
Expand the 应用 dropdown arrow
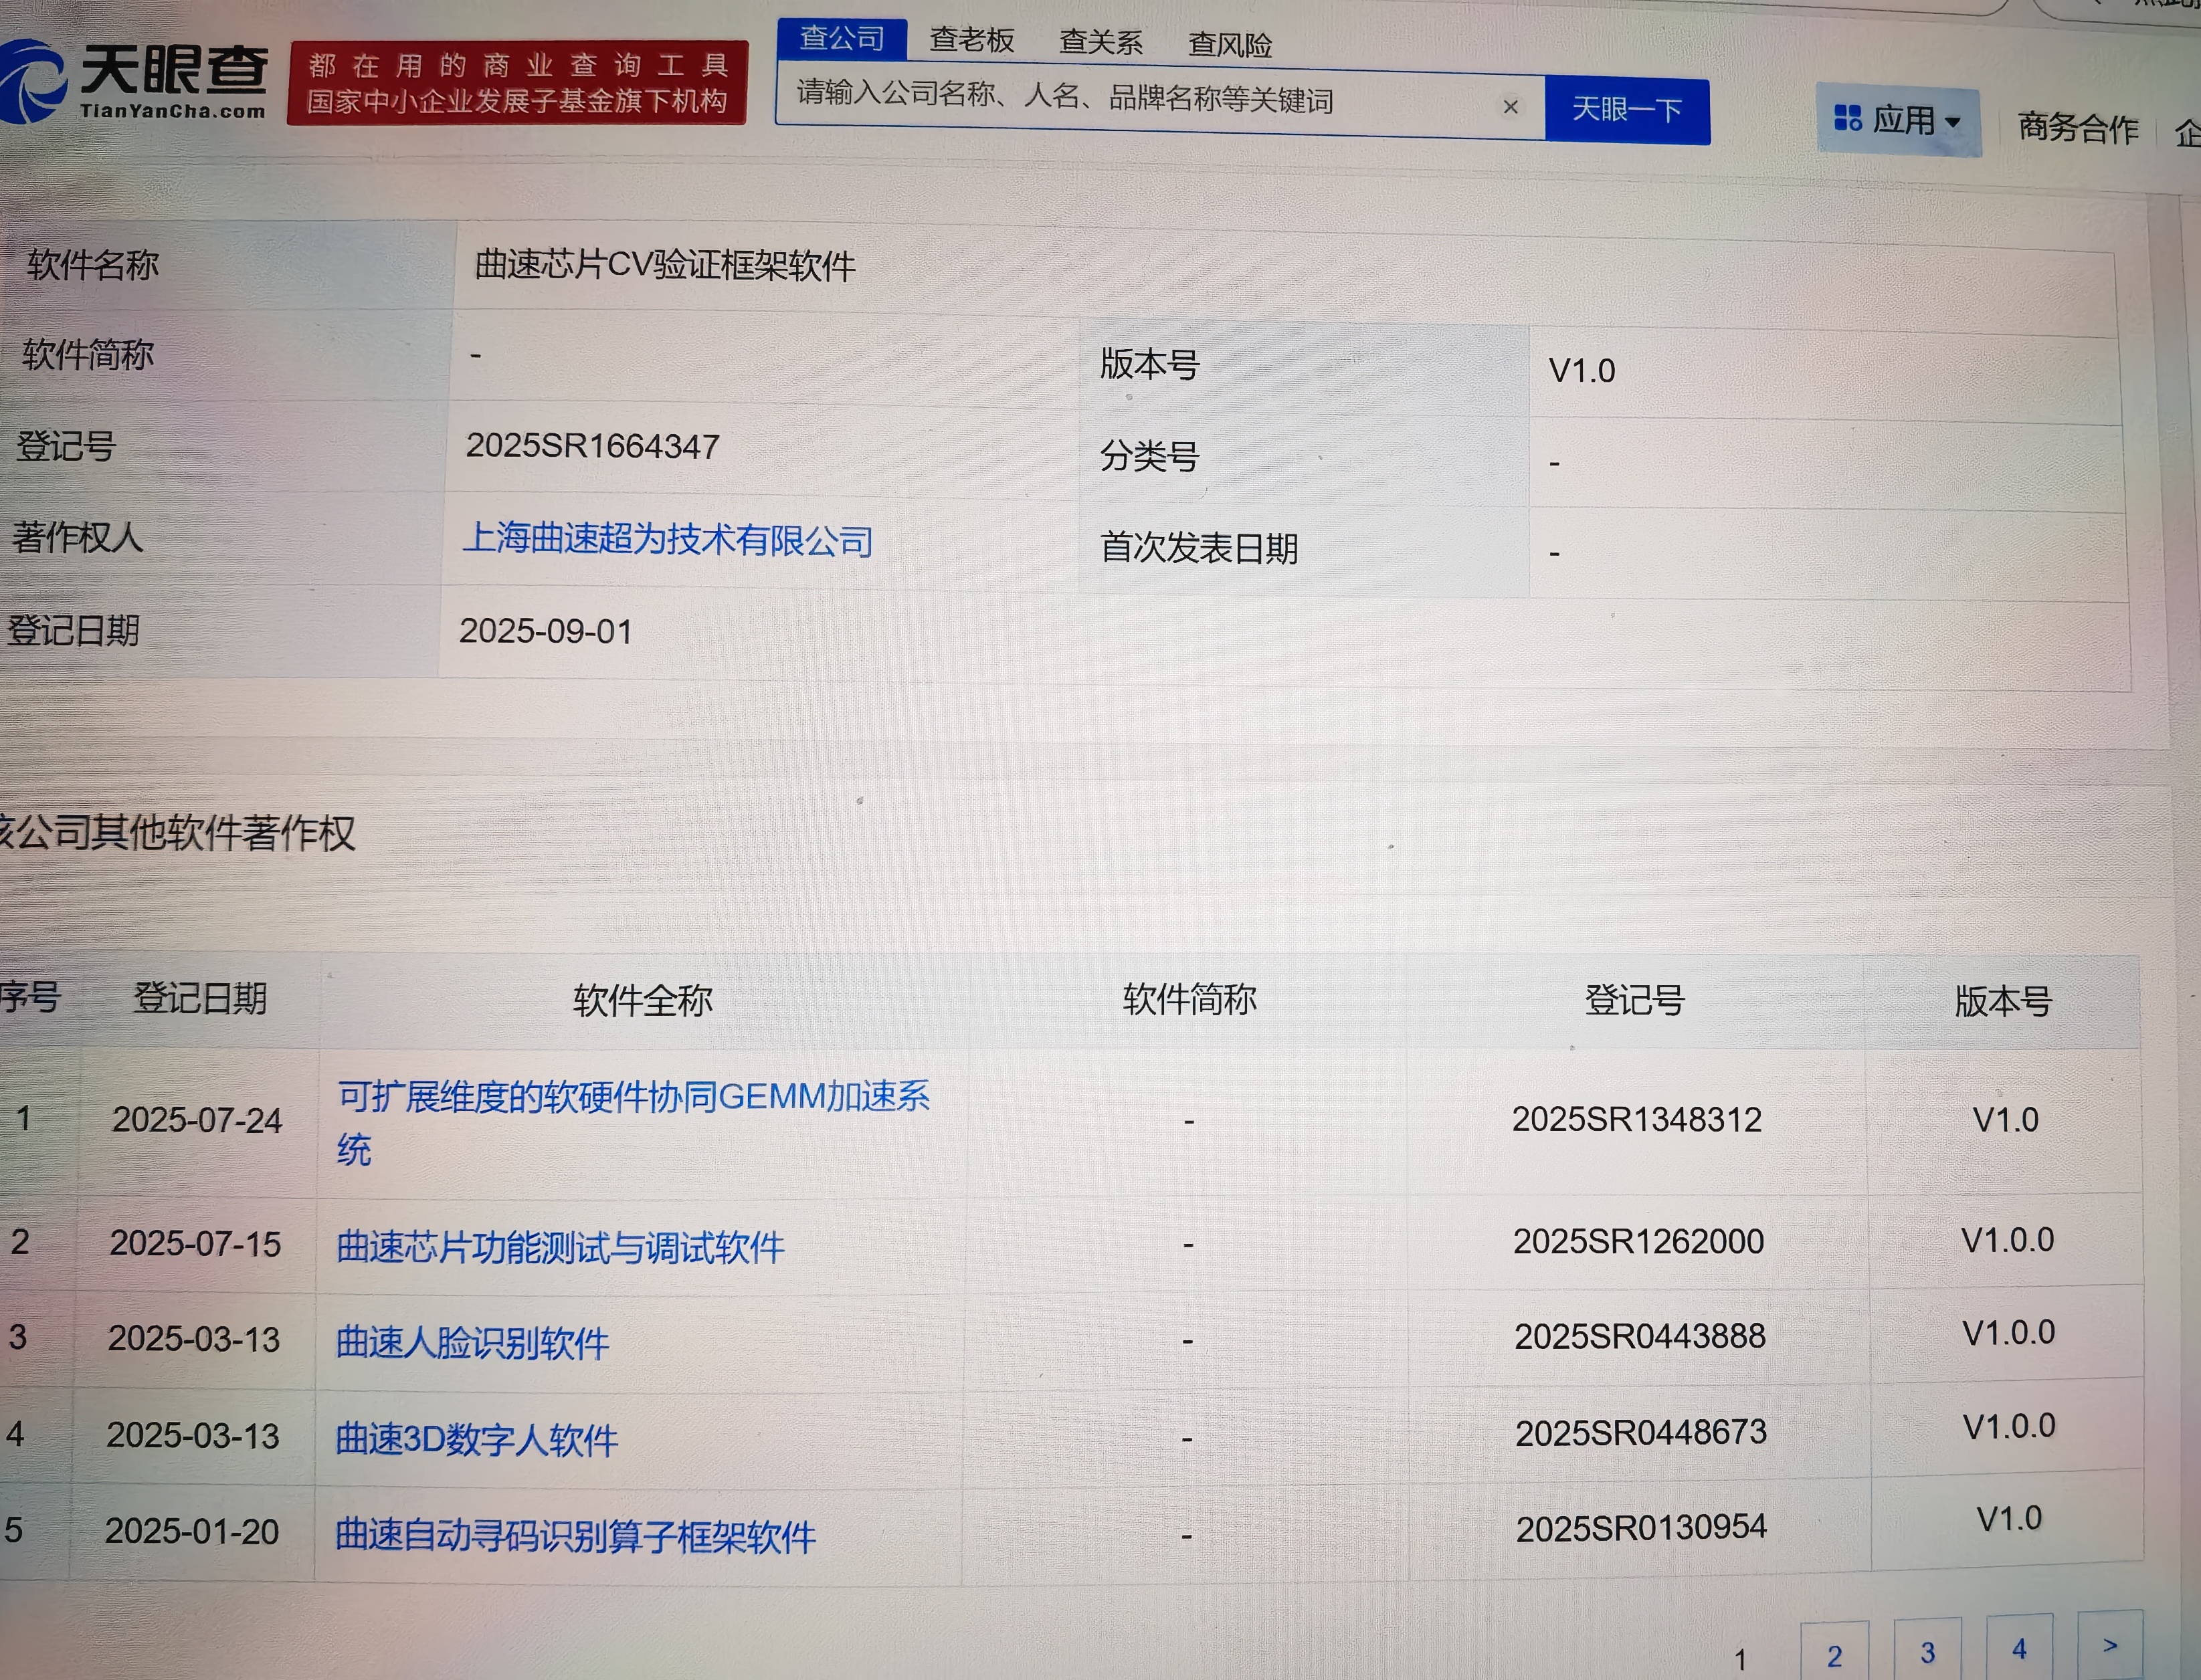point(1952,122)
